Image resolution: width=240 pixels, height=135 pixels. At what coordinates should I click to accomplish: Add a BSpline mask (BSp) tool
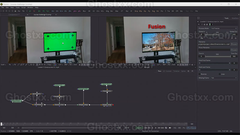point(140,11)
